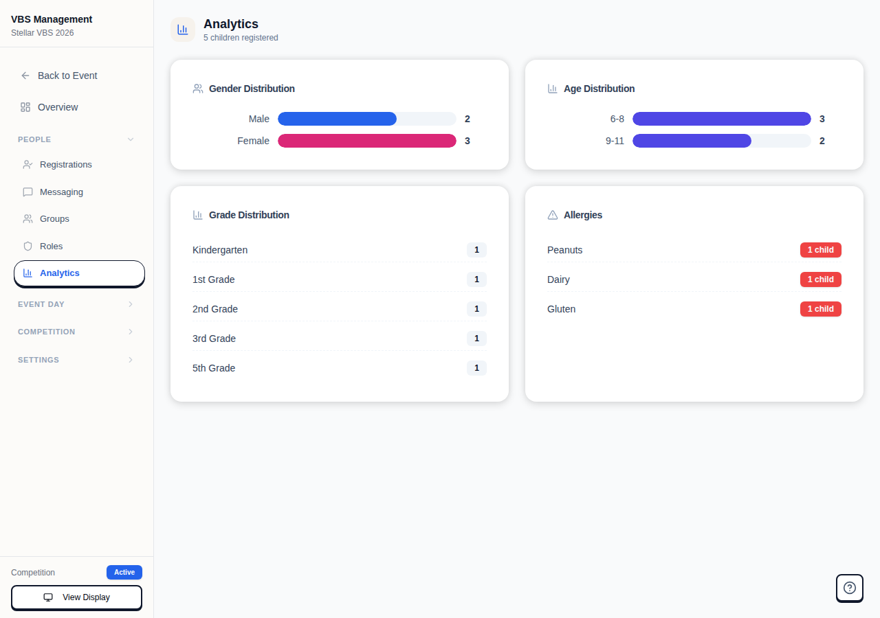This screenshot has width=880, height=618.
Task: Click the View Display button
Action: (x=76, y=597)
